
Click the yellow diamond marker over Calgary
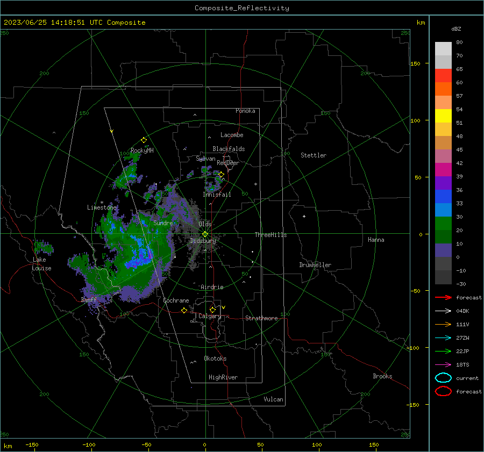point(212,310)
